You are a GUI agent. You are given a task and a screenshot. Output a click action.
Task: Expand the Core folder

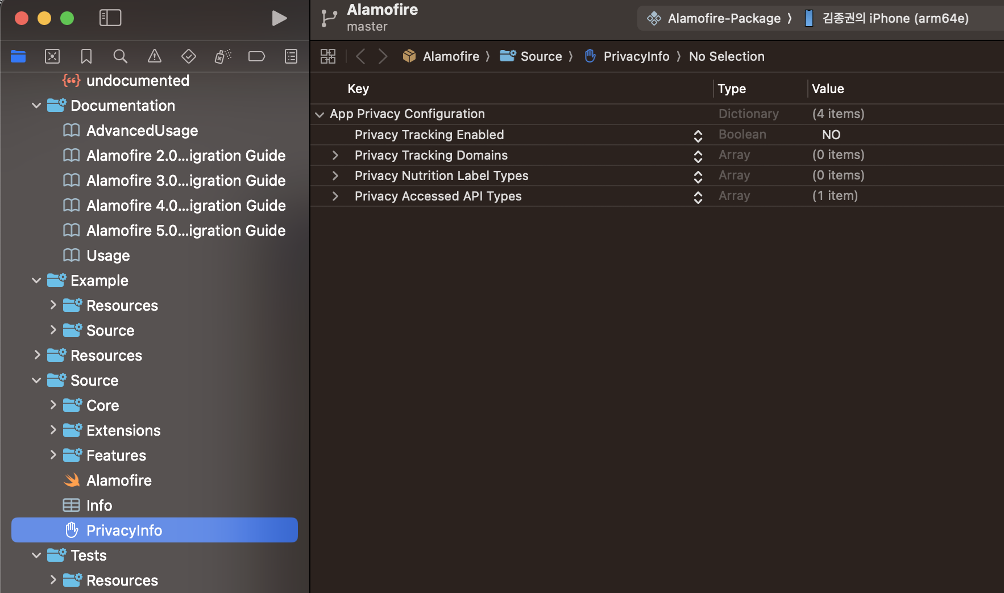pyautogui.click(x=53, y=405)
